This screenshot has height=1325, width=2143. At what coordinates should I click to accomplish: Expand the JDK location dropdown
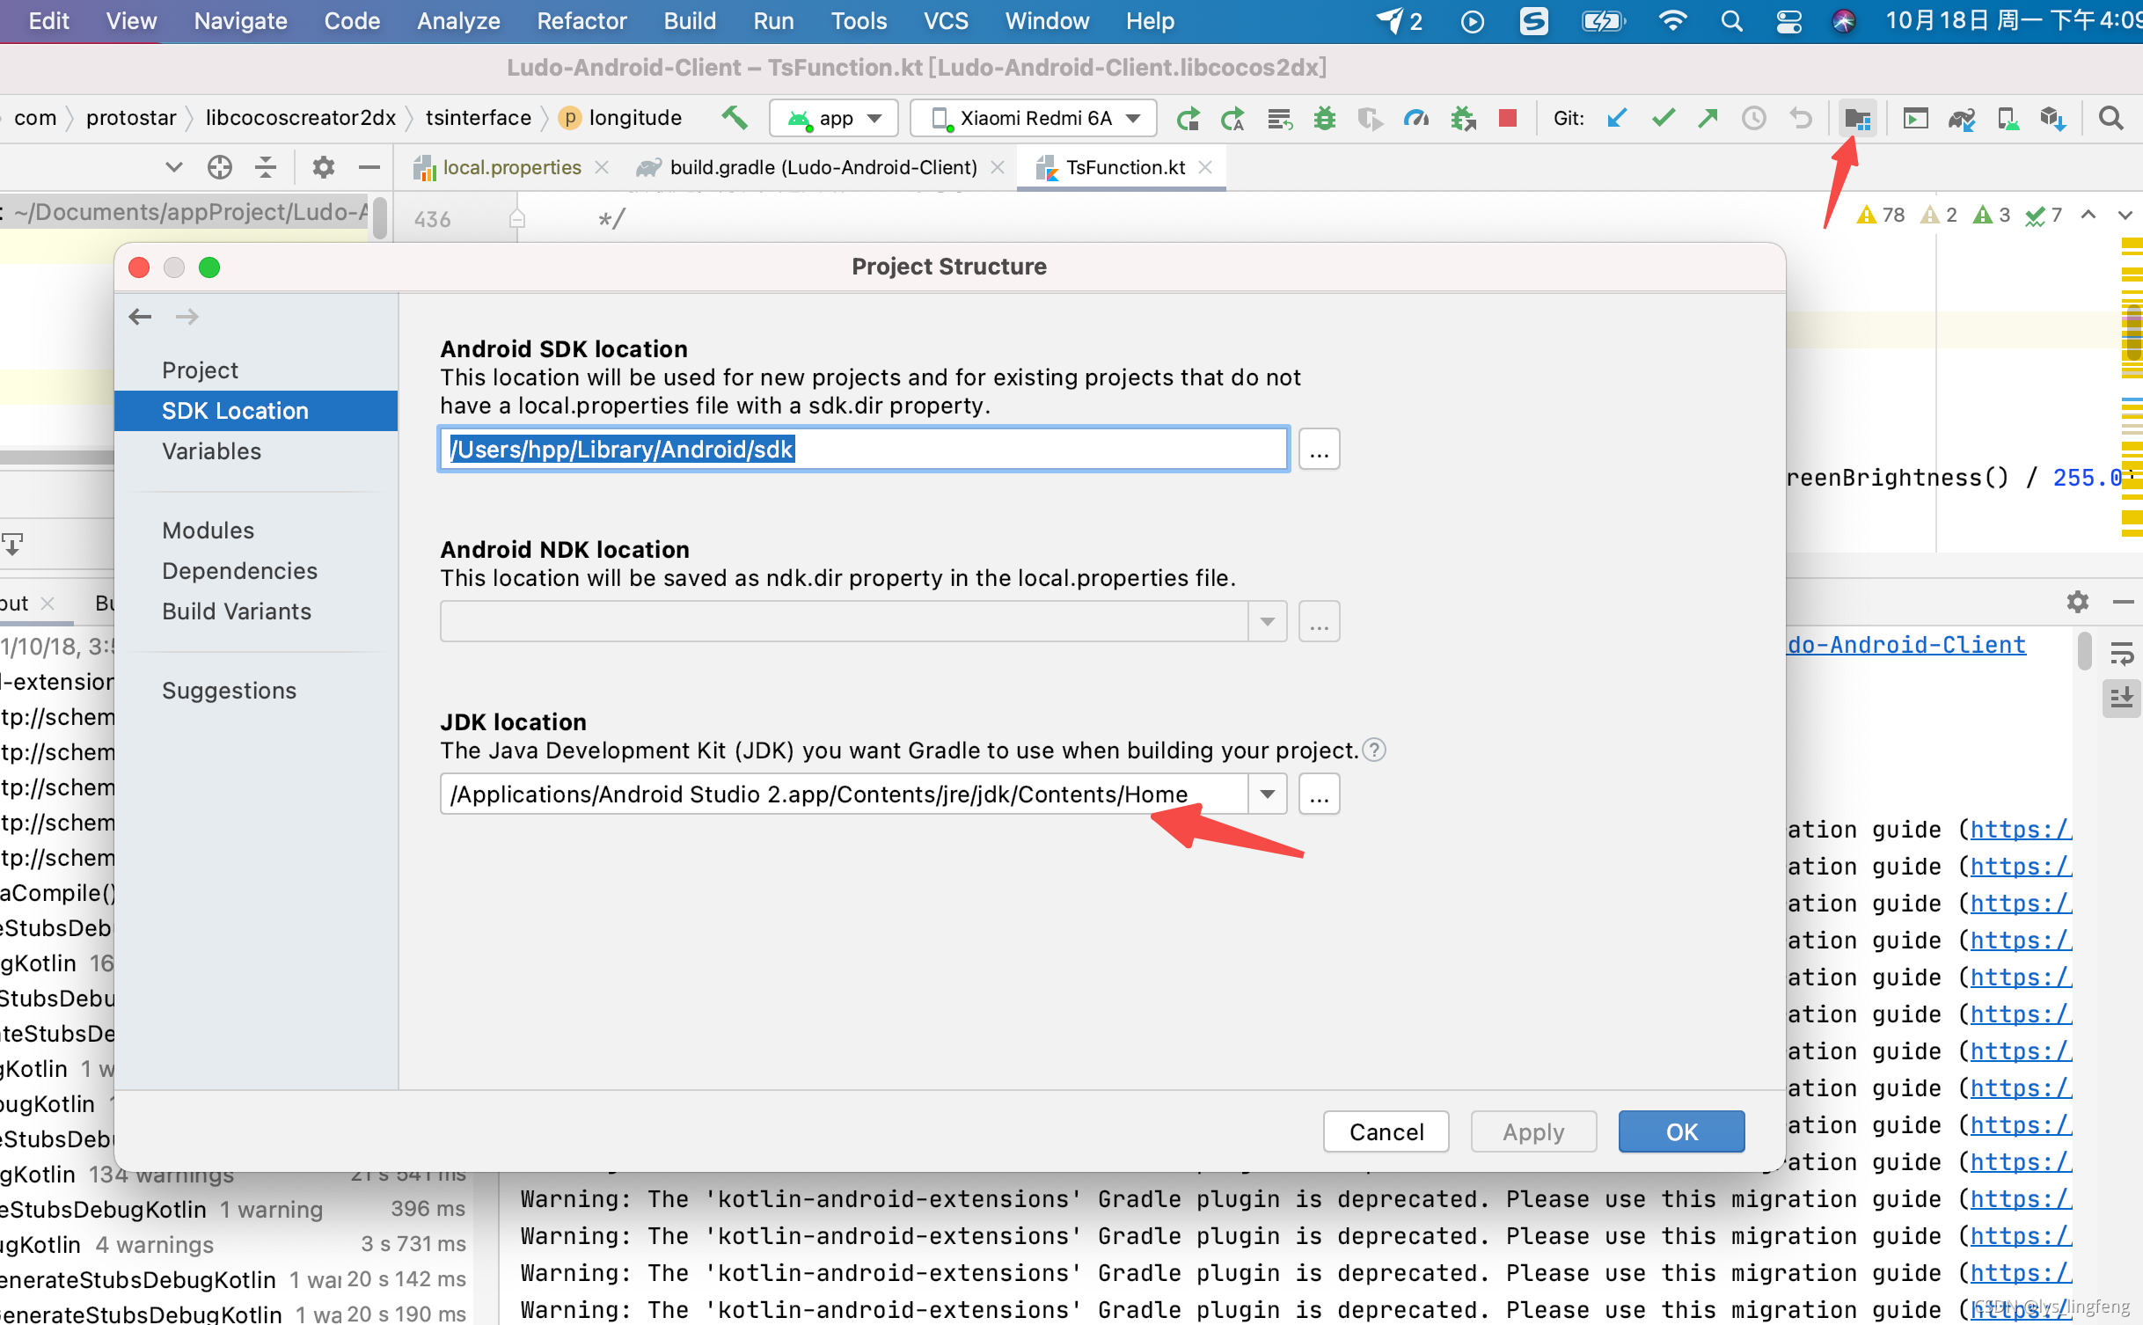(x=1267, y=794)
